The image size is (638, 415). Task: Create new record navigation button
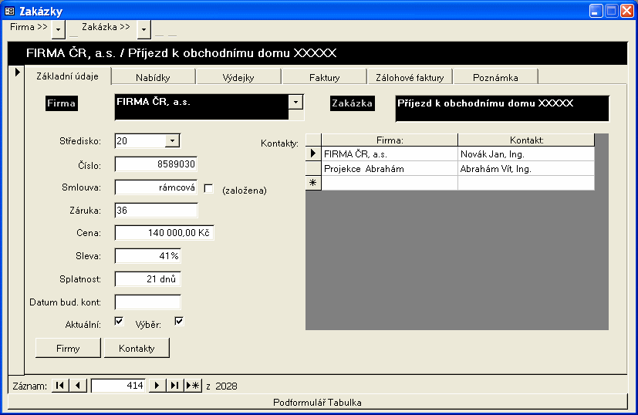pos(193,386)
